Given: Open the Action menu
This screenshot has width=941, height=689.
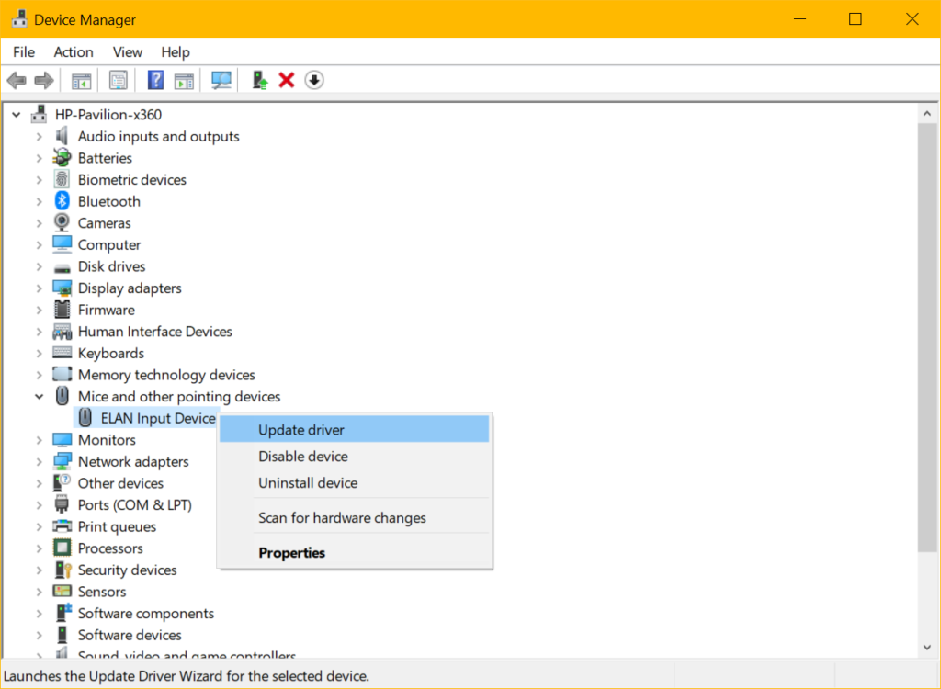Looking at the screenshot, I should 74,52.
